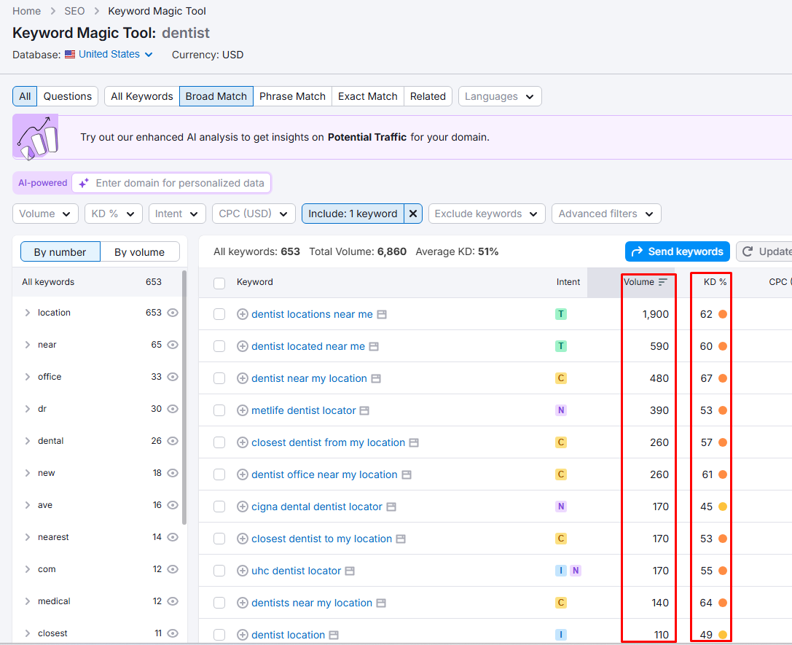Switch to the Exact Match tab
Viewport: 792px width, 645px height.
click(367, 95)
